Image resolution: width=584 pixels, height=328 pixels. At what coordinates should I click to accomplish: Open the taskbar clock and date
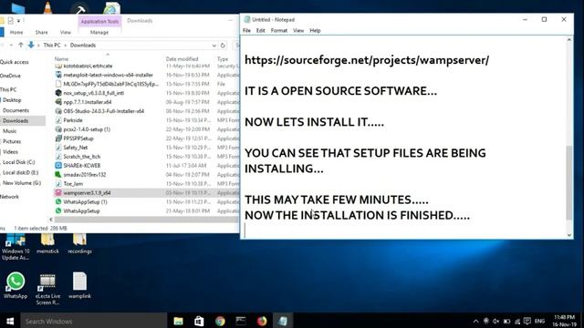pyautogui.click(x=564, y=321)
